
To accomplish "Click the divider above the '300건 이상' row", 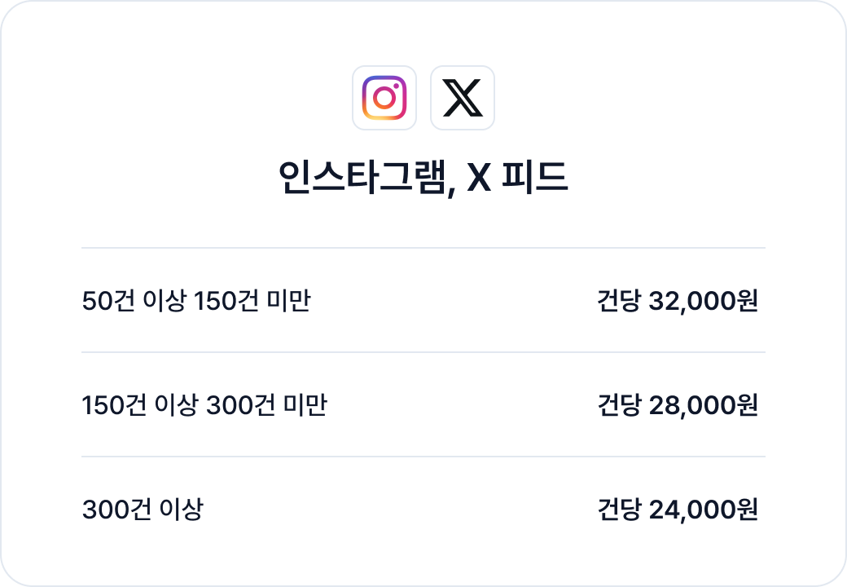I will [423, 457].
